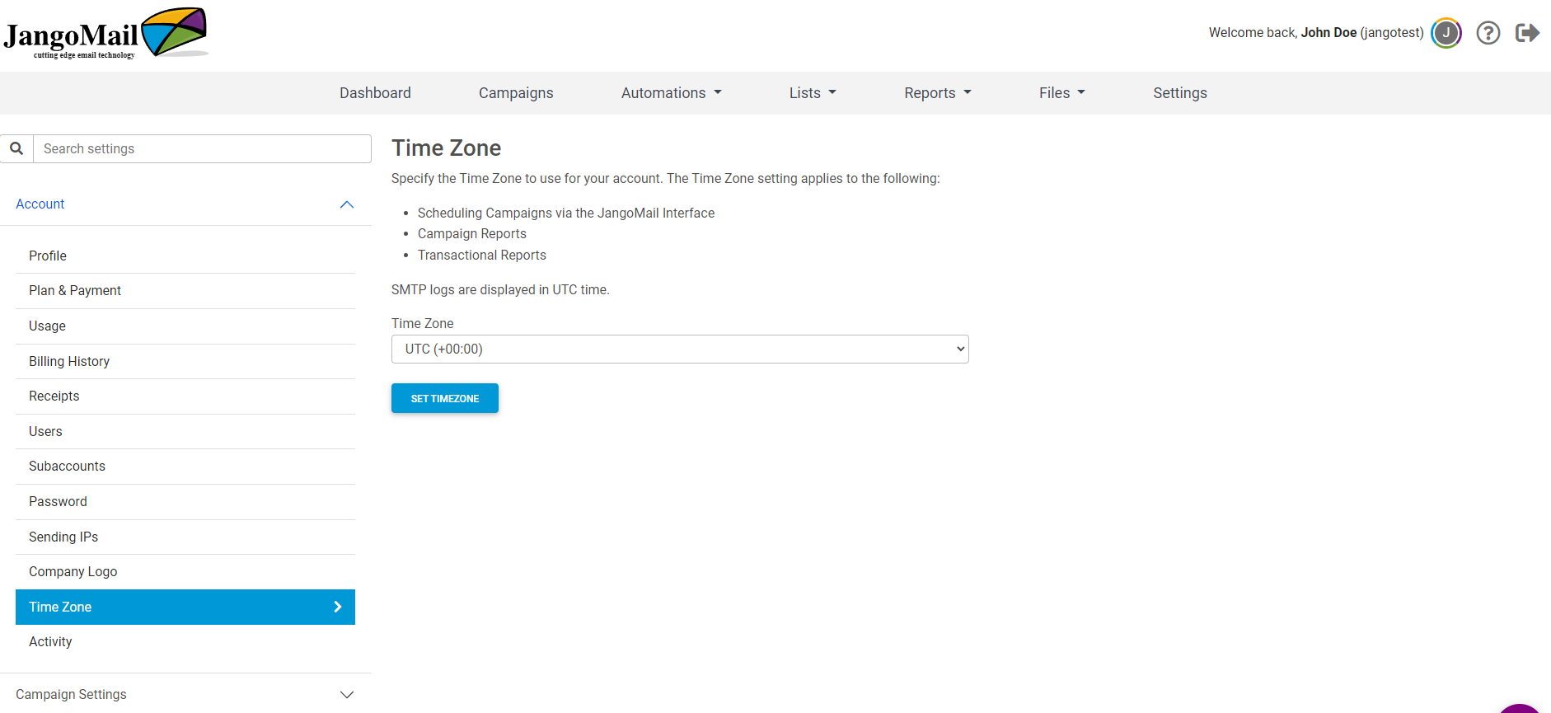The image size is (1551, 713).
Task: Expand the Reports menu
Action: click(x=937, y=93)
